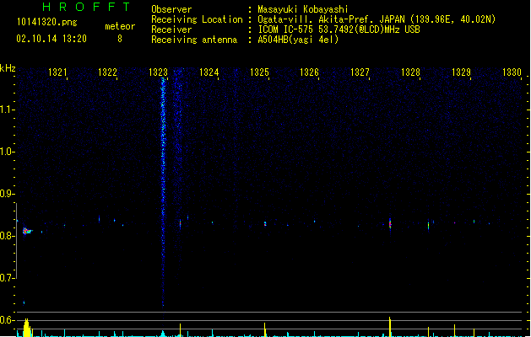
Task: Click the 1321 time axis tick
Action: pyautogui.click(x=57, y=72)
